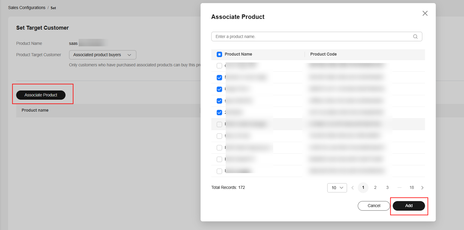Check the last product row checkbox
Viewport: 464px width, 230px height.
(219, 171)
